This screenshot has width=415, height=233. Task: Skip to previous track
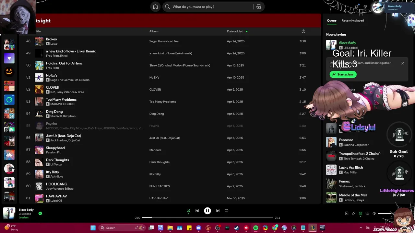[x=197, y=211]
